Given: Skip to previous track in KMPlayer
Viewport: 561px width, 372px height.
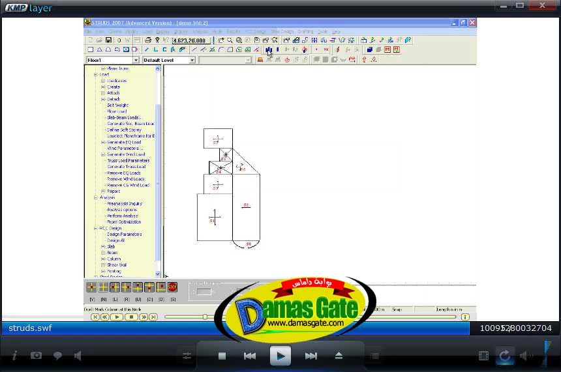Looking at the screenshot, I should 250,356.
